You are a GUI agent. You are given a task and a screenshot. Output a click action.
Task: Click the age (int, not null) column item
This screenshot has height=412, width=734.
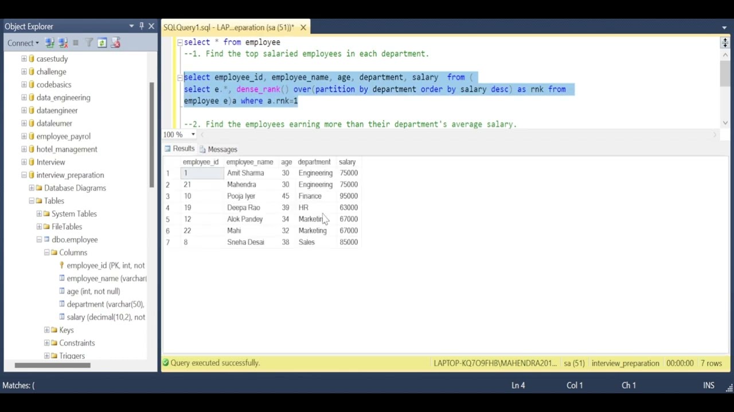pos(93,291)
